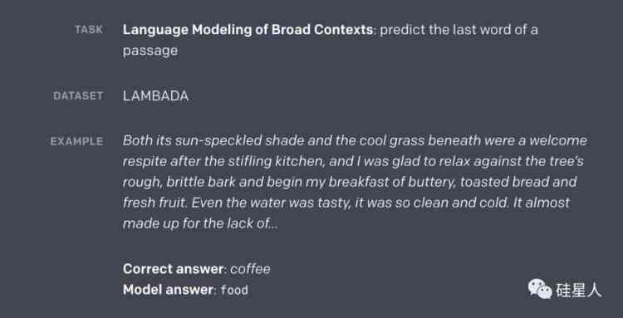The image size is (623, 318).
Task: Select the TASK label
Action: pyautogui.click(x=89, y=29)
